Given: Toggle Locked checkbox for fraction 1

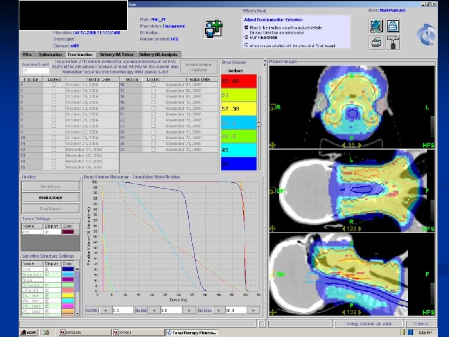Looking at the screenshot, I should tap(54, 85).
